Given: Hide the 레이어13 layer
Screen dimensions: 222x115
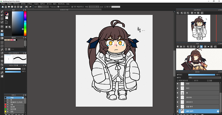Looking at the screenshot, I should (x=178, y=102).
